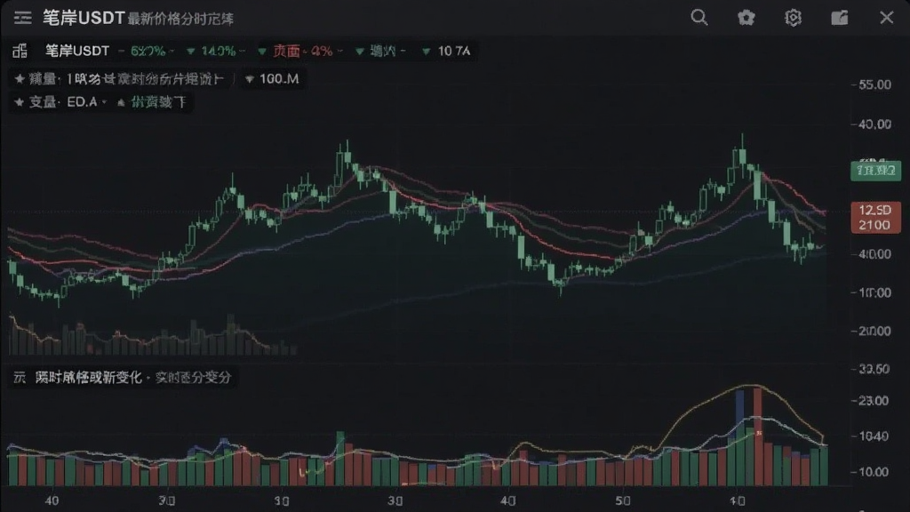Click the green price tag on the price axis
The height and width of the screenshot is (512, 910).
pyautogui.click(x=875, y=171)
